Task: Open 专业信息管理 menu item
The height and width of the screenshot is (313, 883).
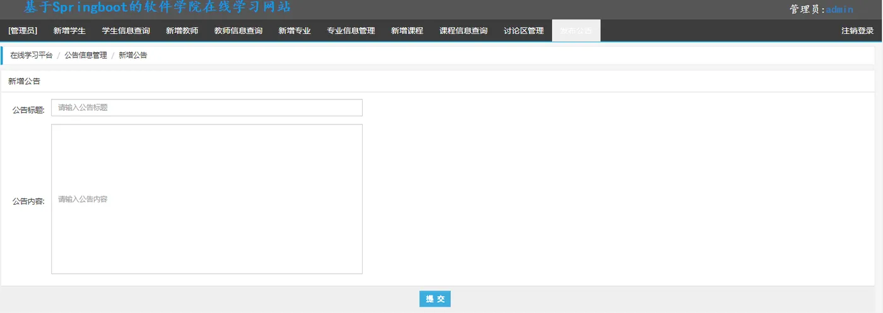Action: (x=351, y=31)
